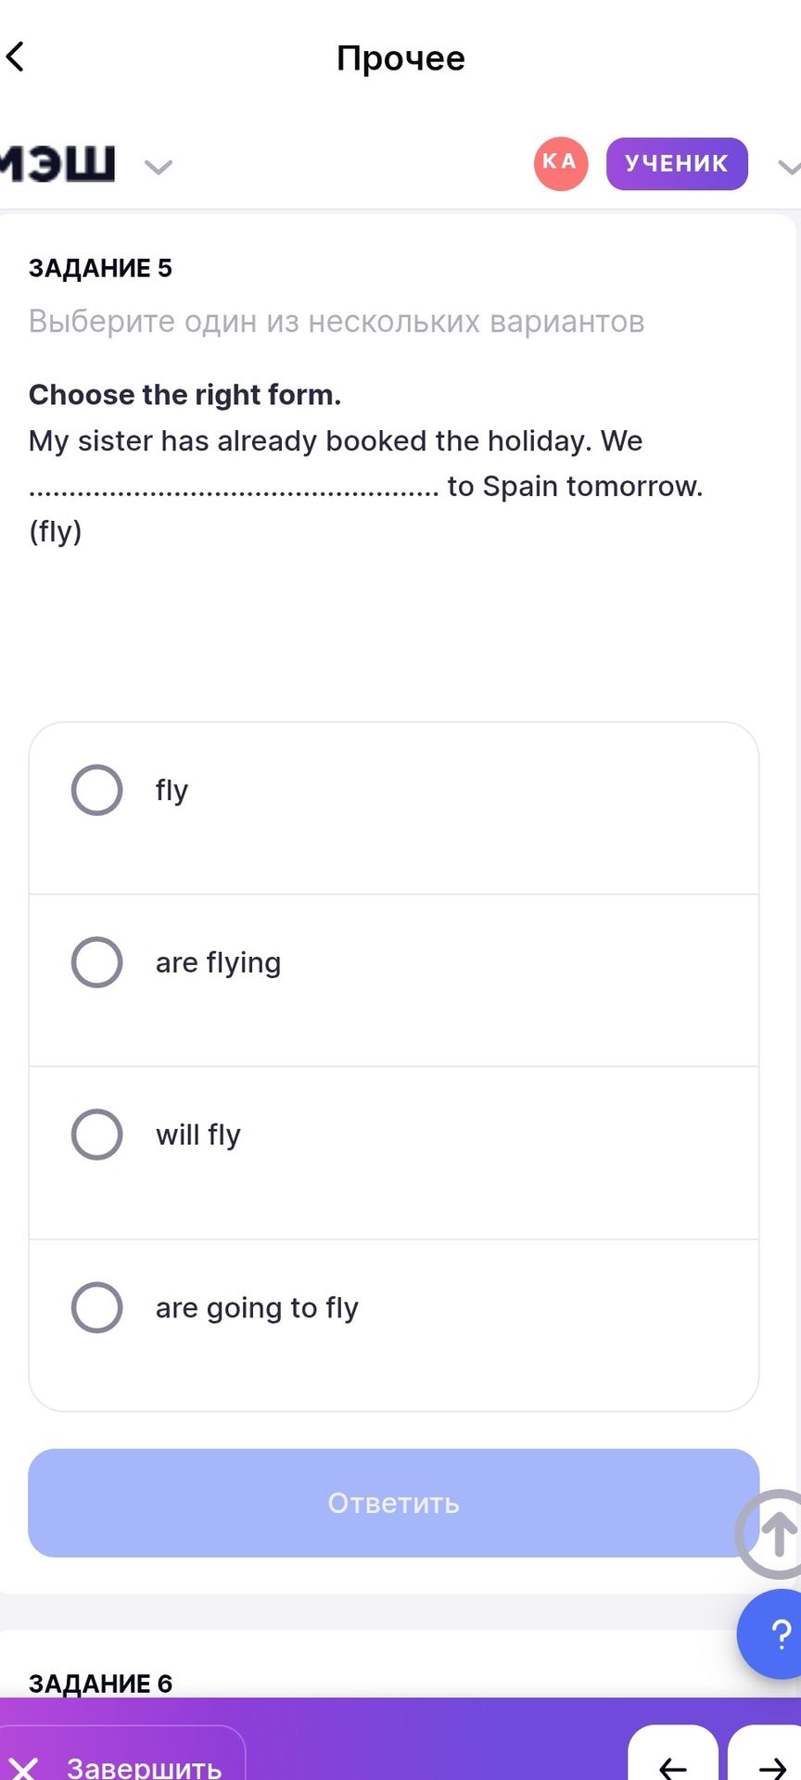Click the scroll-to-top arrow icon

[771, 1534]
